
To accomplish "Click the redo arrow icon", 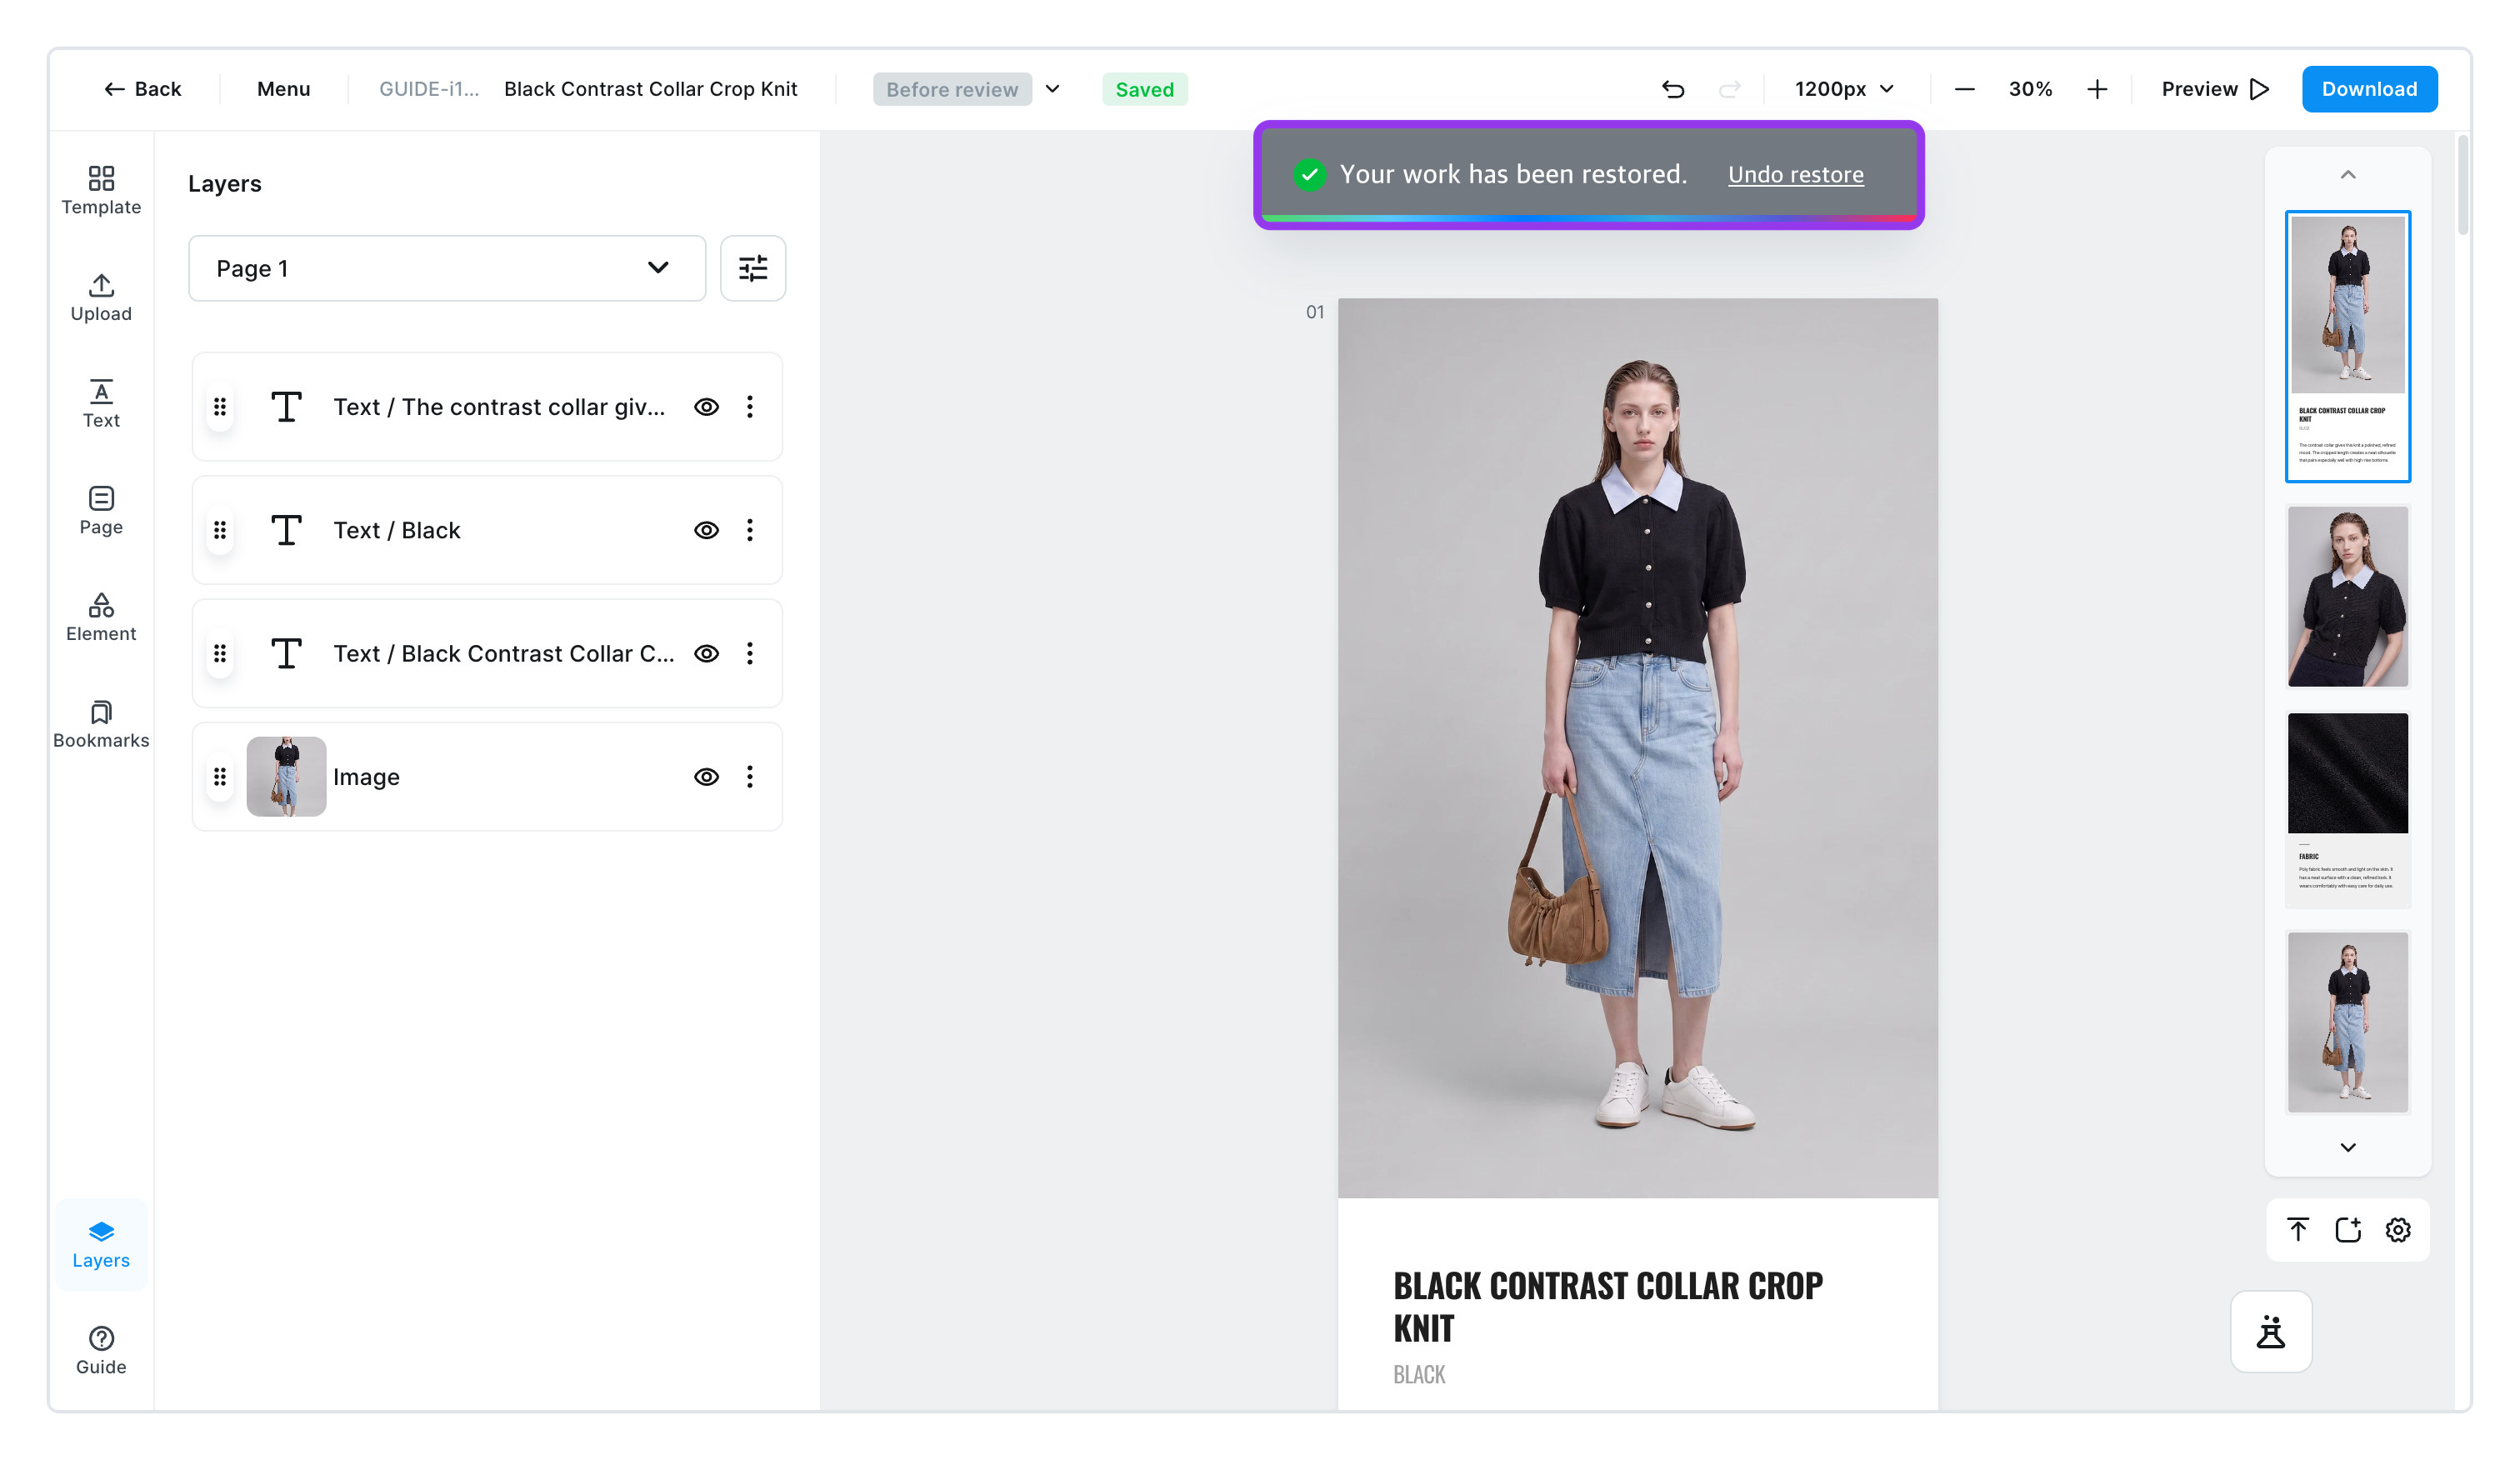I will click(1729, 89).
